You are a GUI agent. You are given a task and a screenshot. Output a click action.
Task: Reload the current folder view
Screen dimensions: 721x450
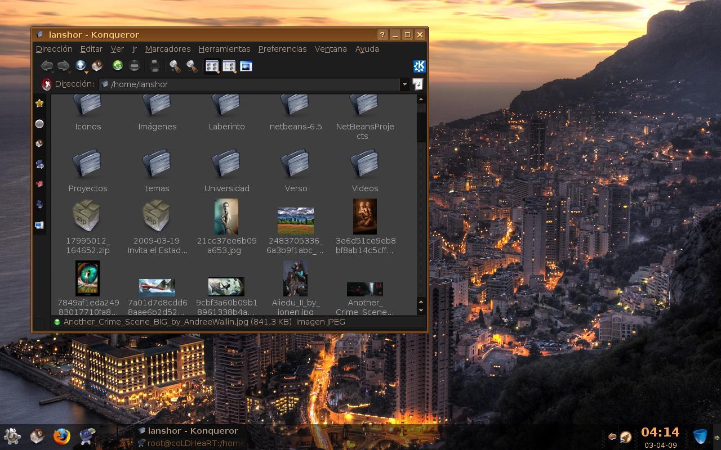(117, 66)
